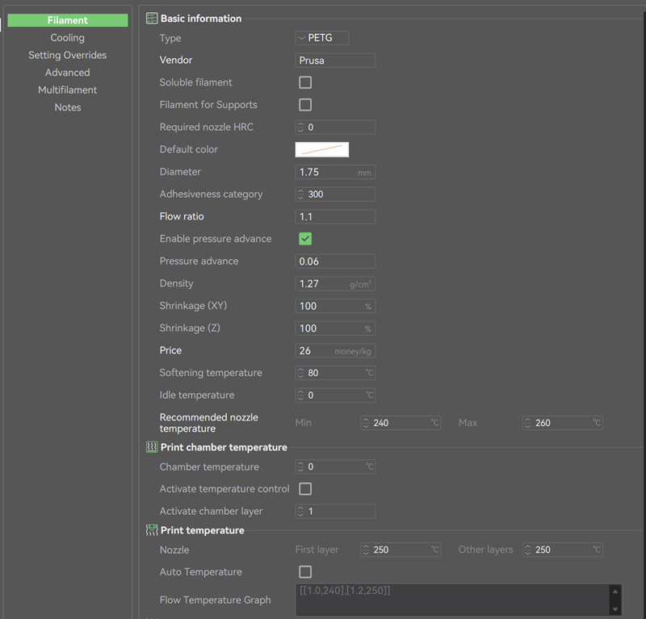The height and width of the screenshot is (619, 646).
Task: Open the Setting Overrides tab
Action: (68, 56)
